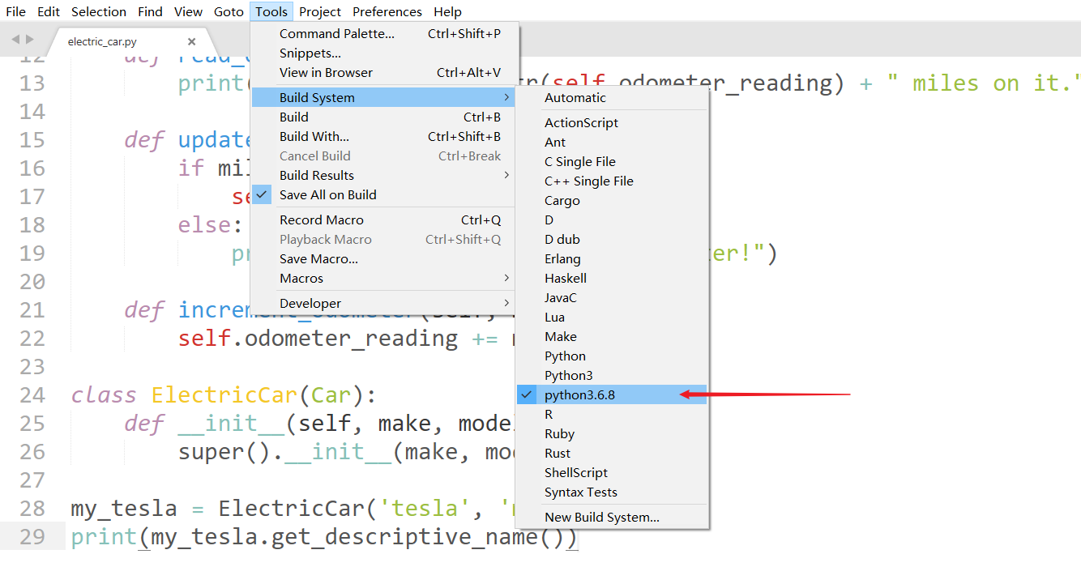1081x584 pixels.
Task: Click the print(my_tesla.get_descriptive_name()) line
Action: point(324,537)
